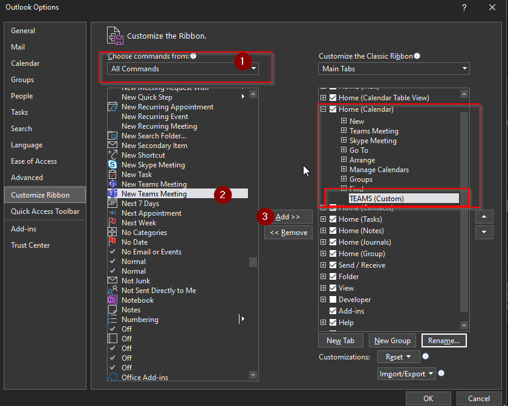The image size is (508, 406).
Task: Select the TEAMS (Custom) group item
Action: (x=404, y=198)
